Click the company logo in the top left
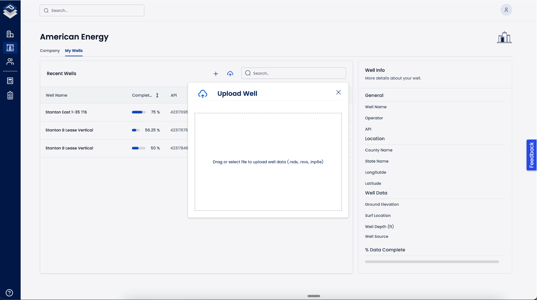The width and height of the screenshot is (537, 300). pos(10,11)
